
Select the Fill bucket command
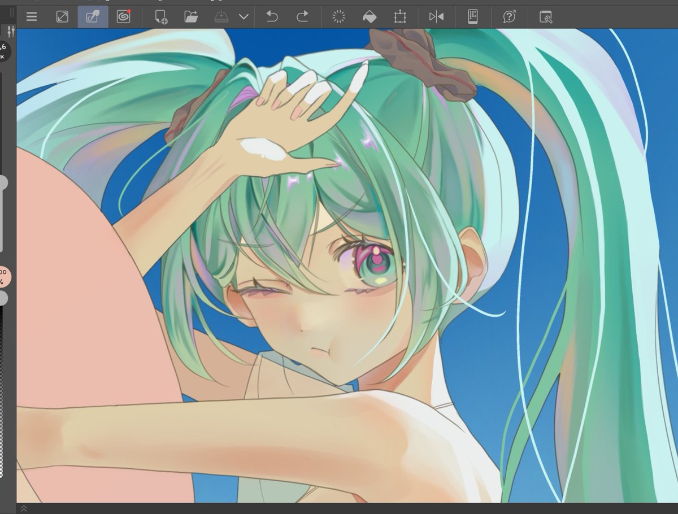pos(369,17)
